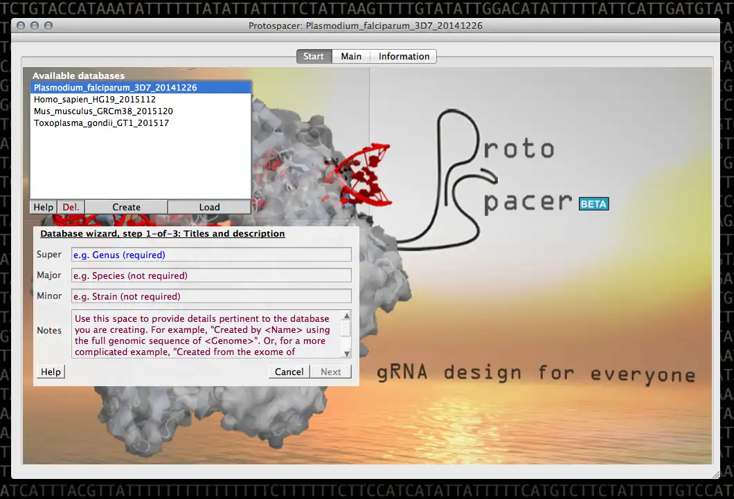Zoom the Protospacer window
This screenshot has height=499, width=734.
tap(48, 26)
